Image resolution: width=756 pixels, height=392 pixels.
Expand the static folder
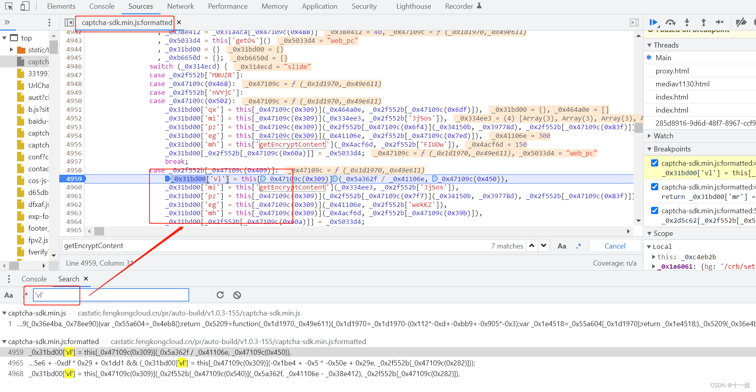point(11,50)
